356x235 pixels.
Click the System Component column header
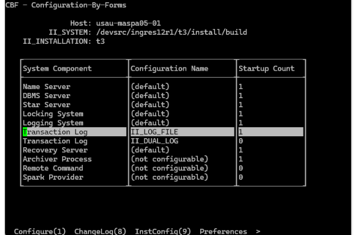pyautogui.click(x=57, y=68)
